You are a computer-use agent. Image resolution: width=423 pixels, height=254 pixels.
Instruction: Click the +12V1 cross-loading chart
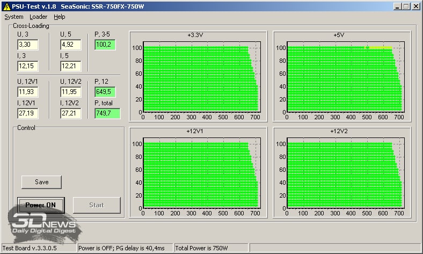pyautogui.click(x=198, y=172)
